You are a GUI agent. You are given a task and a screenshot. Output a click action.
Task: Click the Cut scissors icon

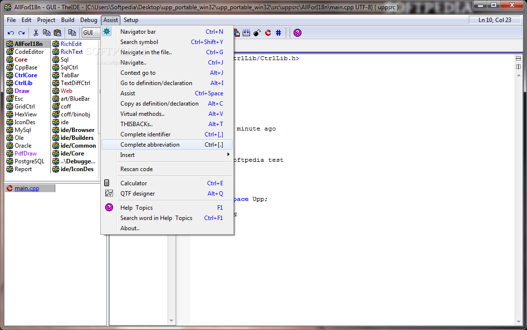[36, 33]
